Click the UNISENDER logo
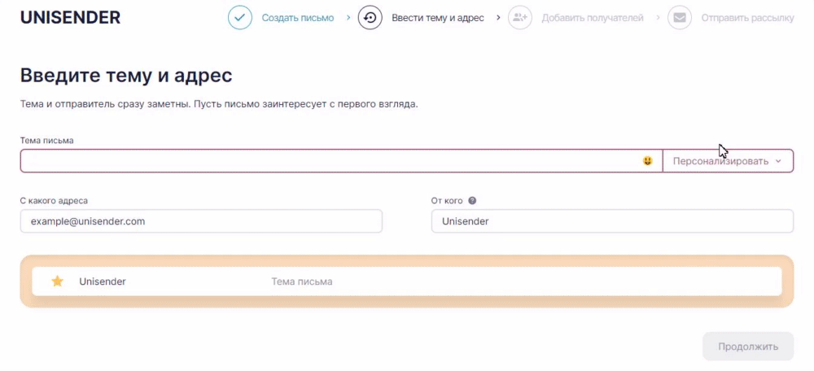Screen dimensions: 814x371 point(70,18)
